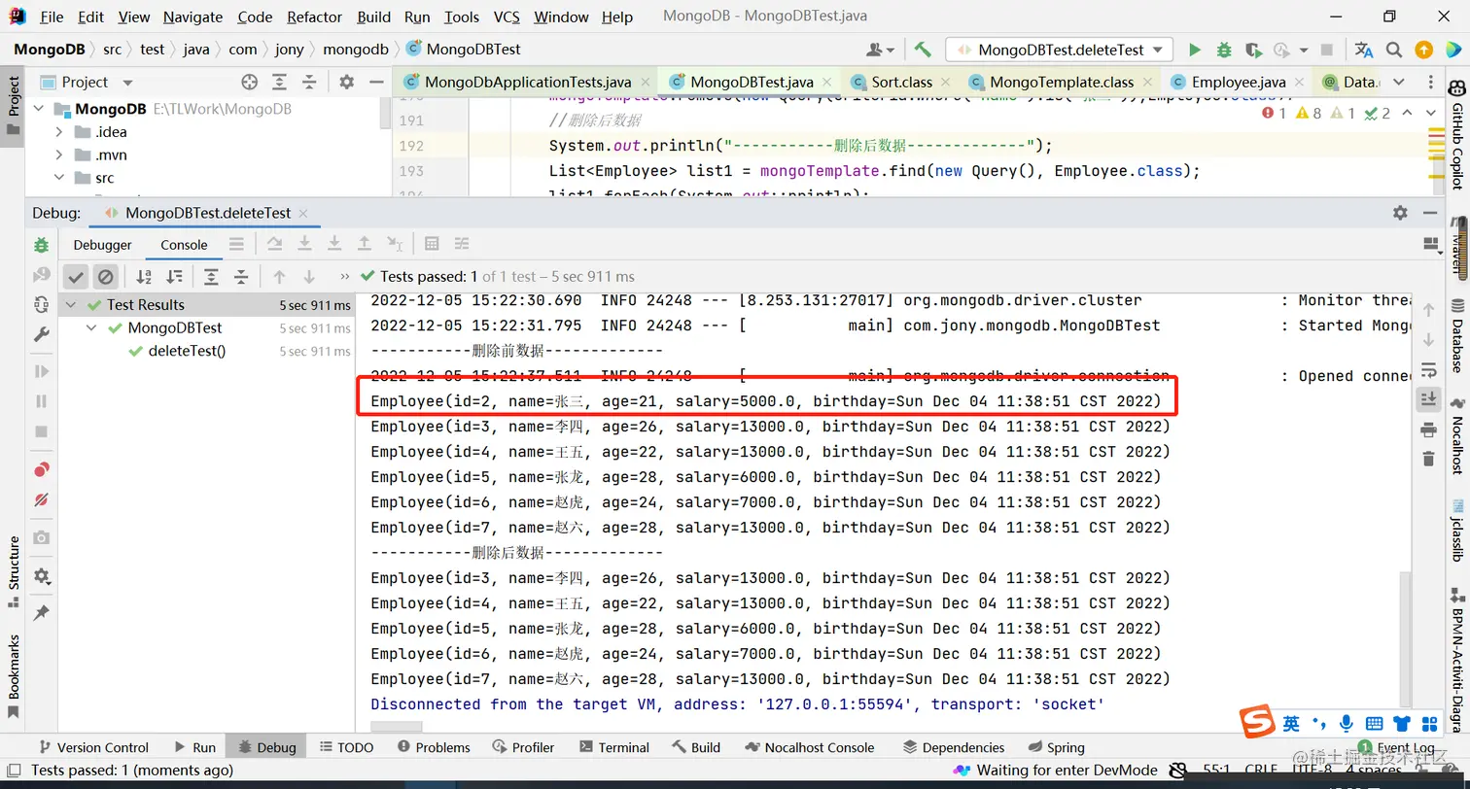Toggle scroll to end of console
This screenshot has height=789, width=1470.
point(1428,398)
